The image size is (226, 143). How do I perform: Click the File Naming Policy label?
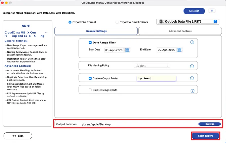(99, 65)
